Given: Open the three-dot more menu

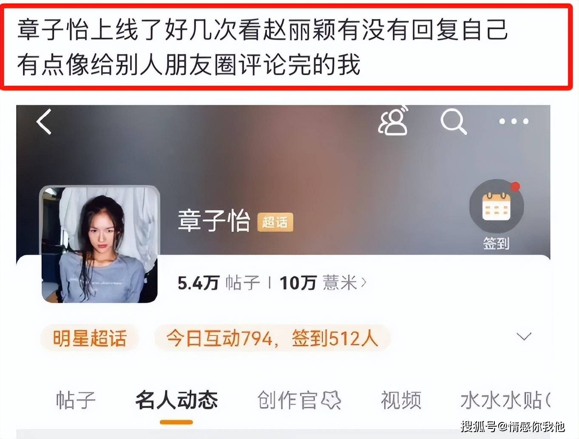Looking at the screenshot, I should (514, 121).
